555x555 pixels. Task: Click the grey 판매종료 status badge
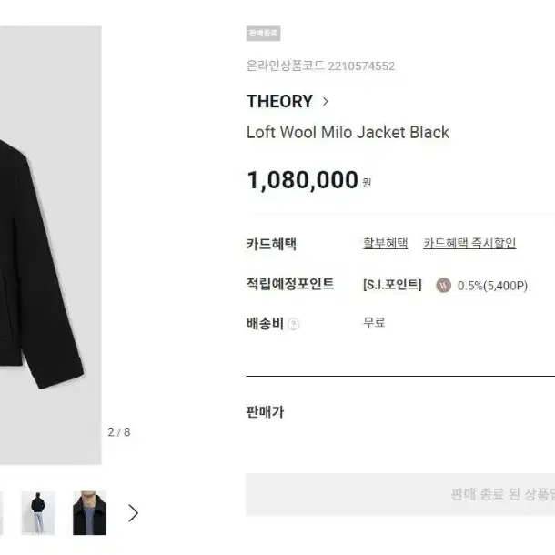tap(263, 34)
